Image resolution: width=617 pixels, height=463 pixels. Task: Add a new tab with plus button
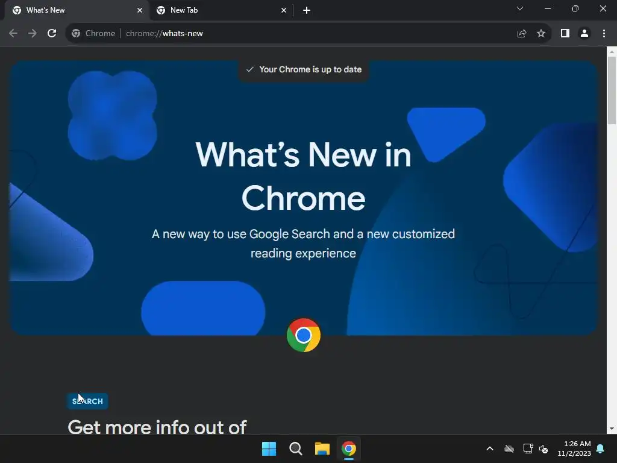(307, 10)
